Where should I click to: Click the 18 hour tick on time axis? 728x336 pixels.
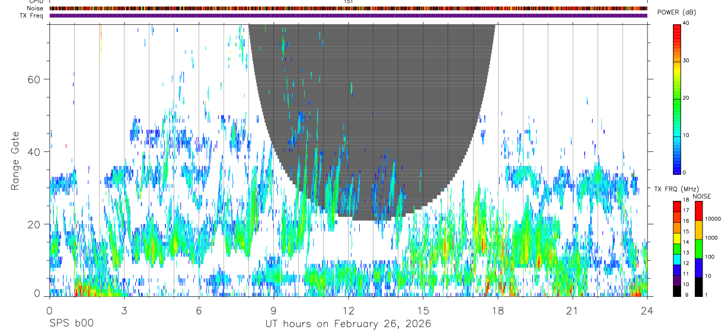point(497,310)
